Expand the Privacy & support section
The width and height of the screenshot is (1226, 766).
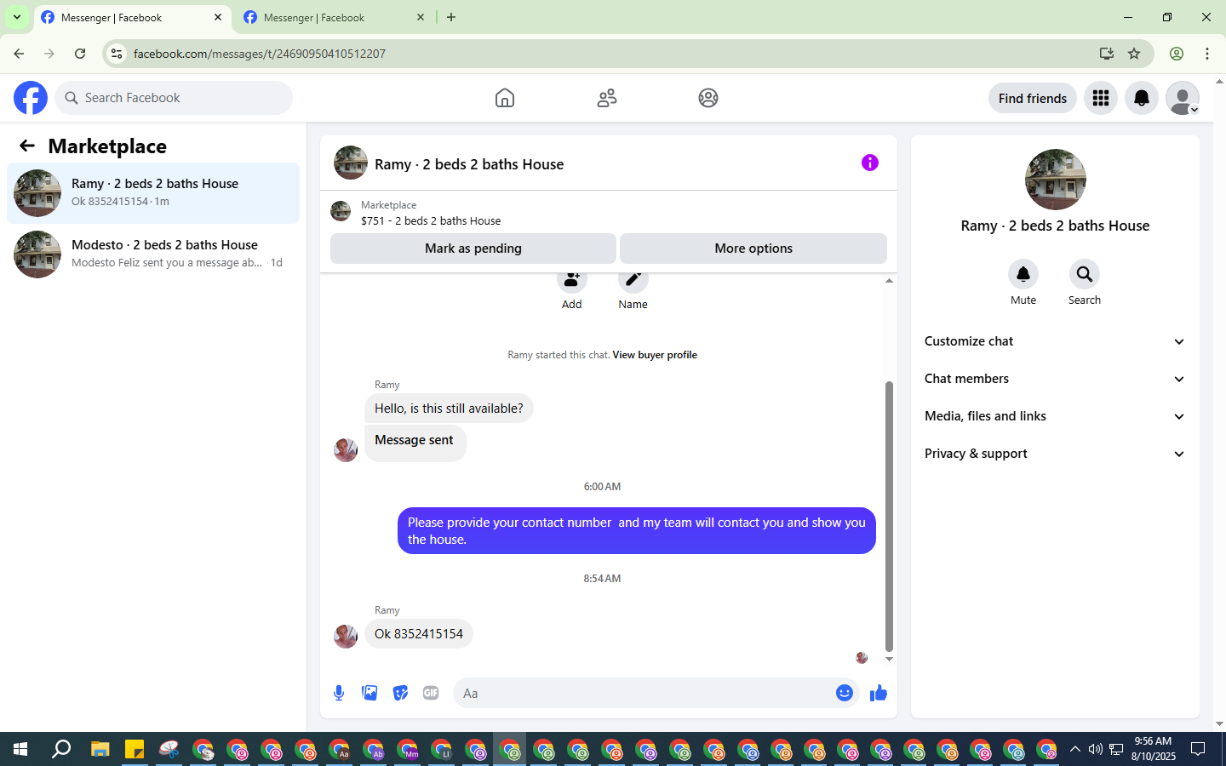click(1055, 454)
